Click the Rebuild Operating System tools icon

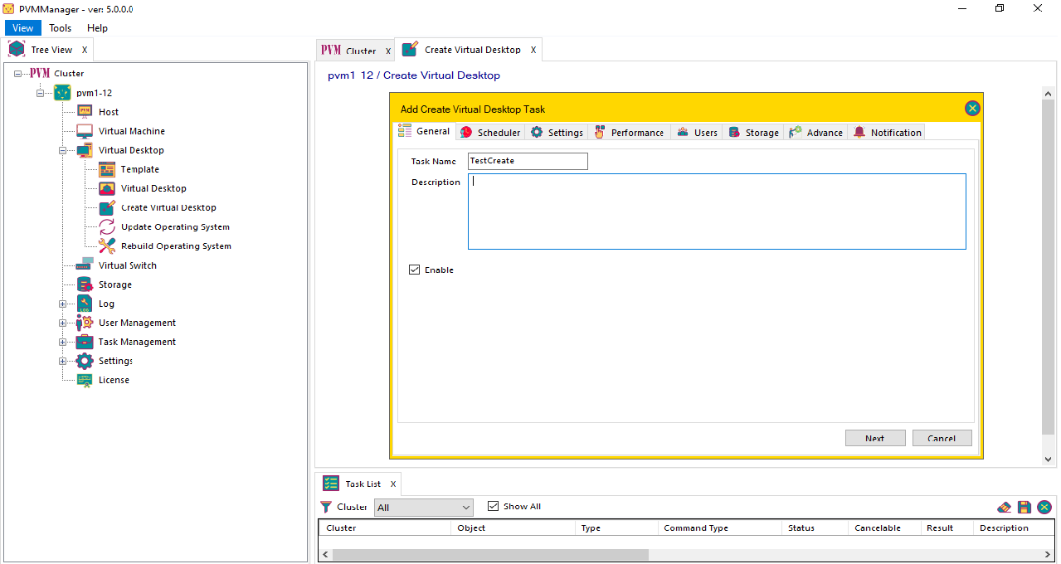tap(107, 246)
